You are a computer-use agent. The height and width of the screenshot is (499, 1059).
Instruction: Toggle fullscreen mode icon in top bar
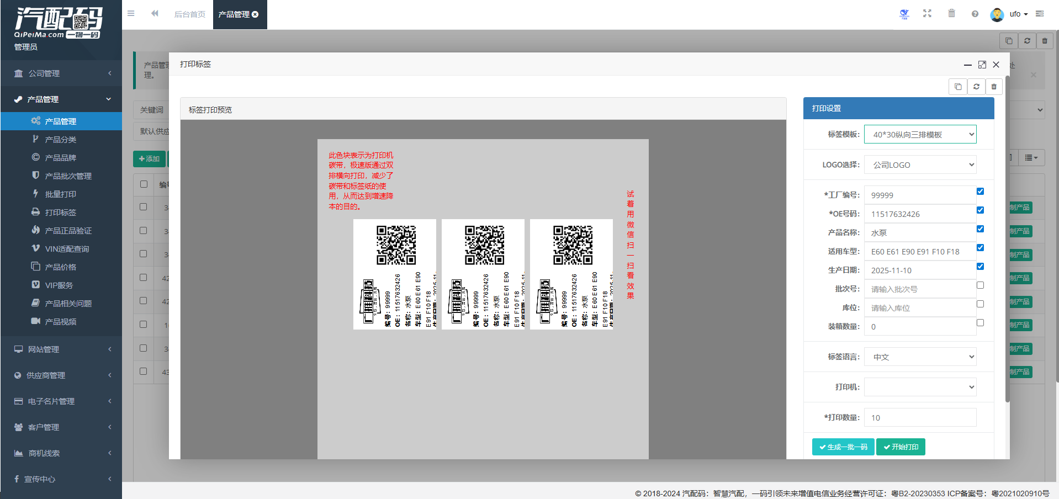927,14
